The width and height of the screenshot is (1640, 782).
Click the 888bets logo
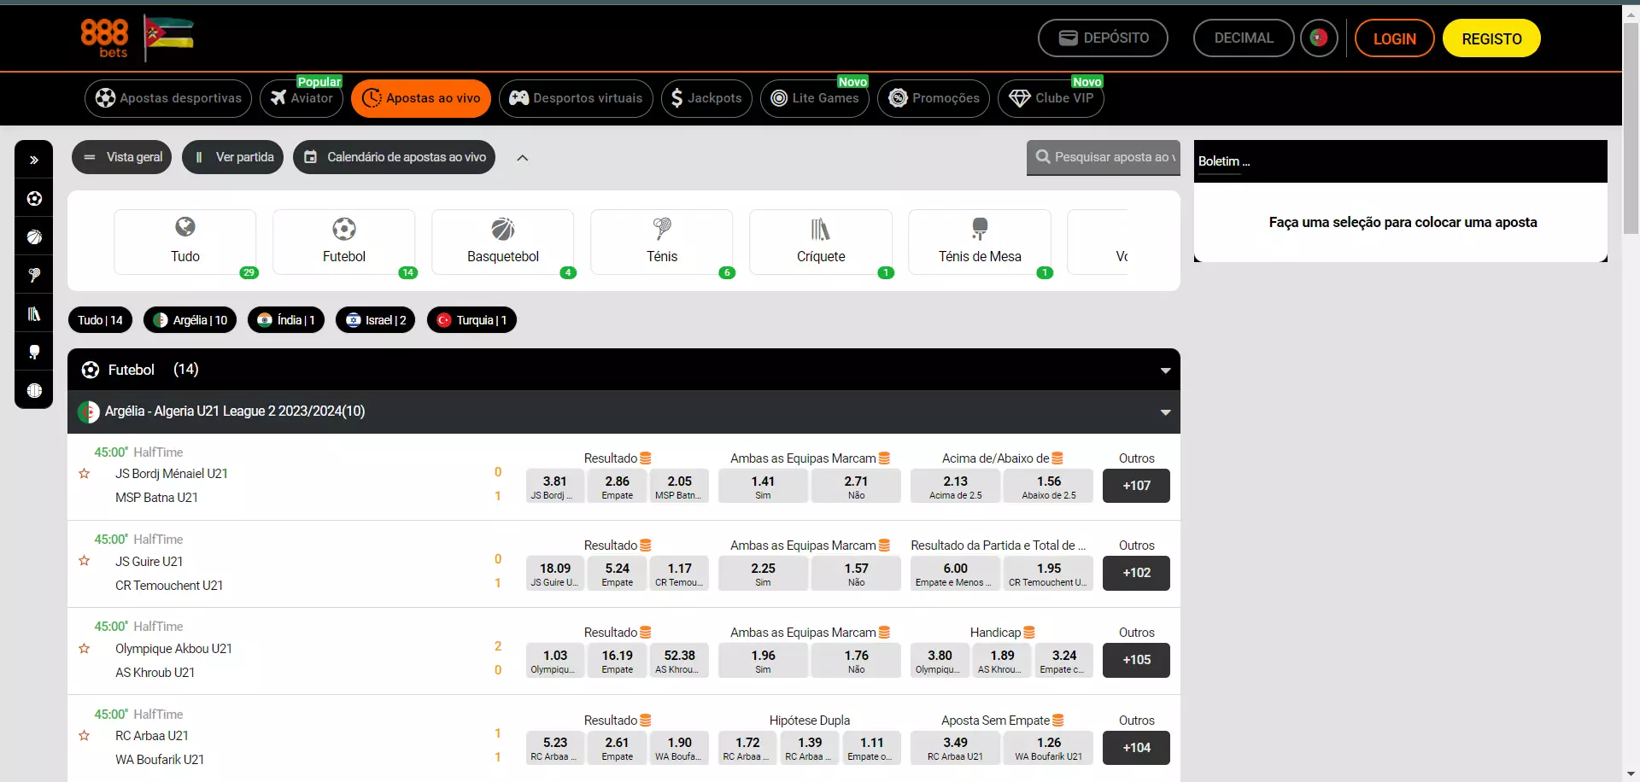click(104, 38)
